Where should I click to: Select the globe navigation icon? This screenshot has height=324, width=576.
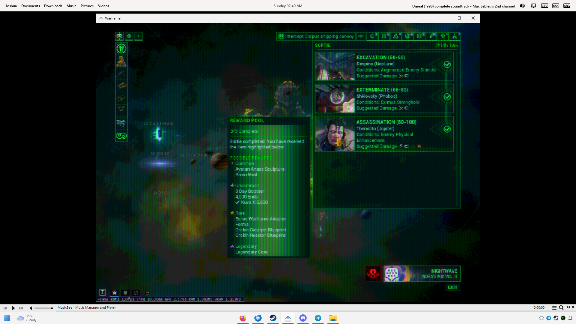pyautogui.click(x=129, y=36)
